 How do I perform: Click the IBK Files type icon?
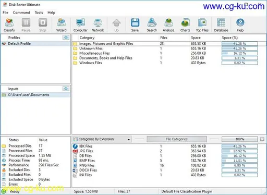[x=75, y=146]
